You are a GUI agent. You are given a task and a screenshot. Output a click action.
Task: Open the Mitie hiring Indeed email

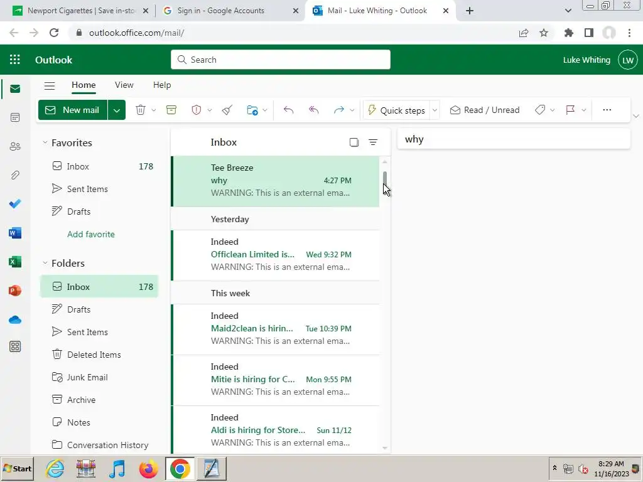tap(275, 380)
